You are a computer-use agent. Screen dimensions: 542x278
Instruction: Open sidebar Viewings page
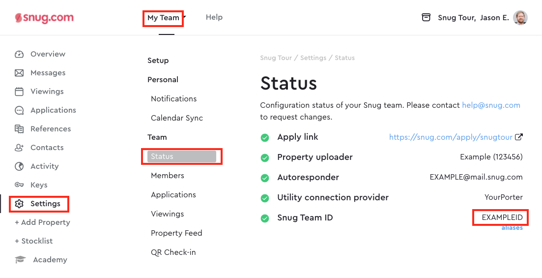pyautogui.click(x=47, y=92)
